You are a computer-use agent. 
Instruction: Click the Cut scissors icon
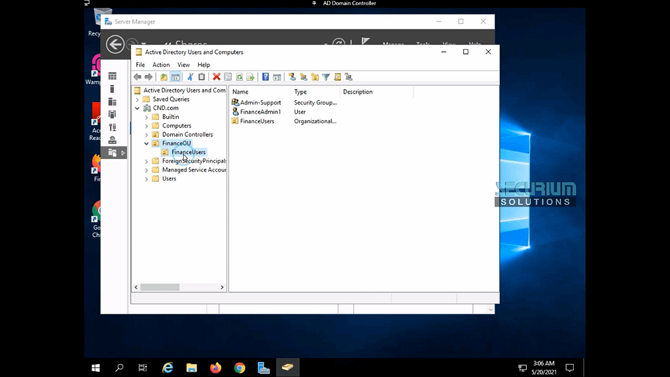190,77
